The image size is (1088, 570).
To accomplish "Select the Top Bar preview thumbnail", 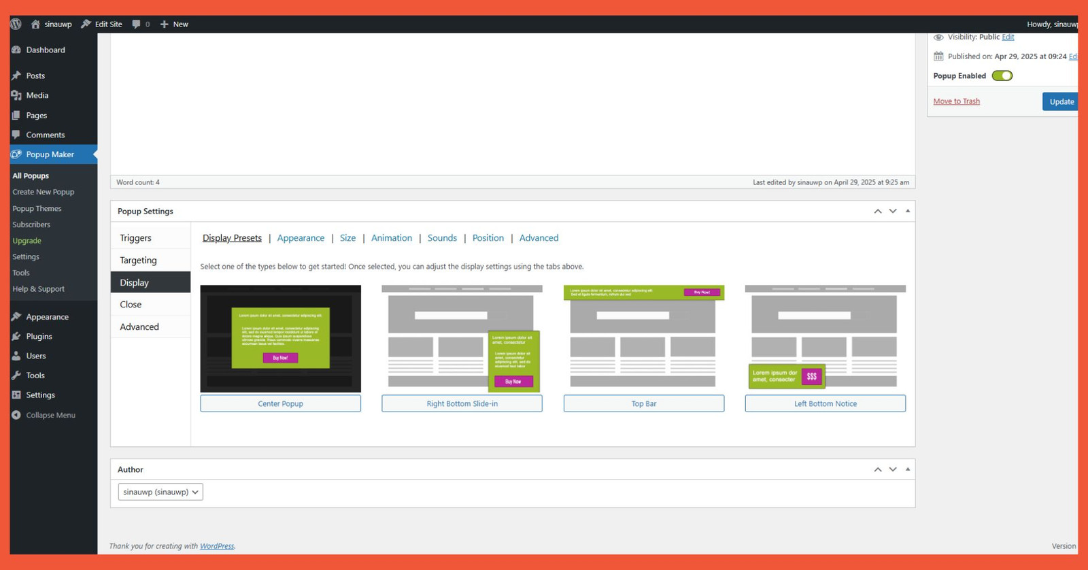I will click(x=644, y=339).
